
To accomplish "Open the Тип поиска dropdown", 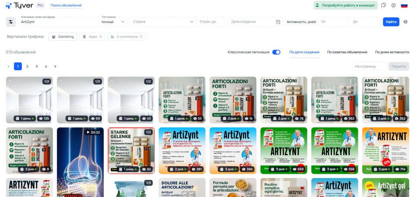I will tap(113, 22).
